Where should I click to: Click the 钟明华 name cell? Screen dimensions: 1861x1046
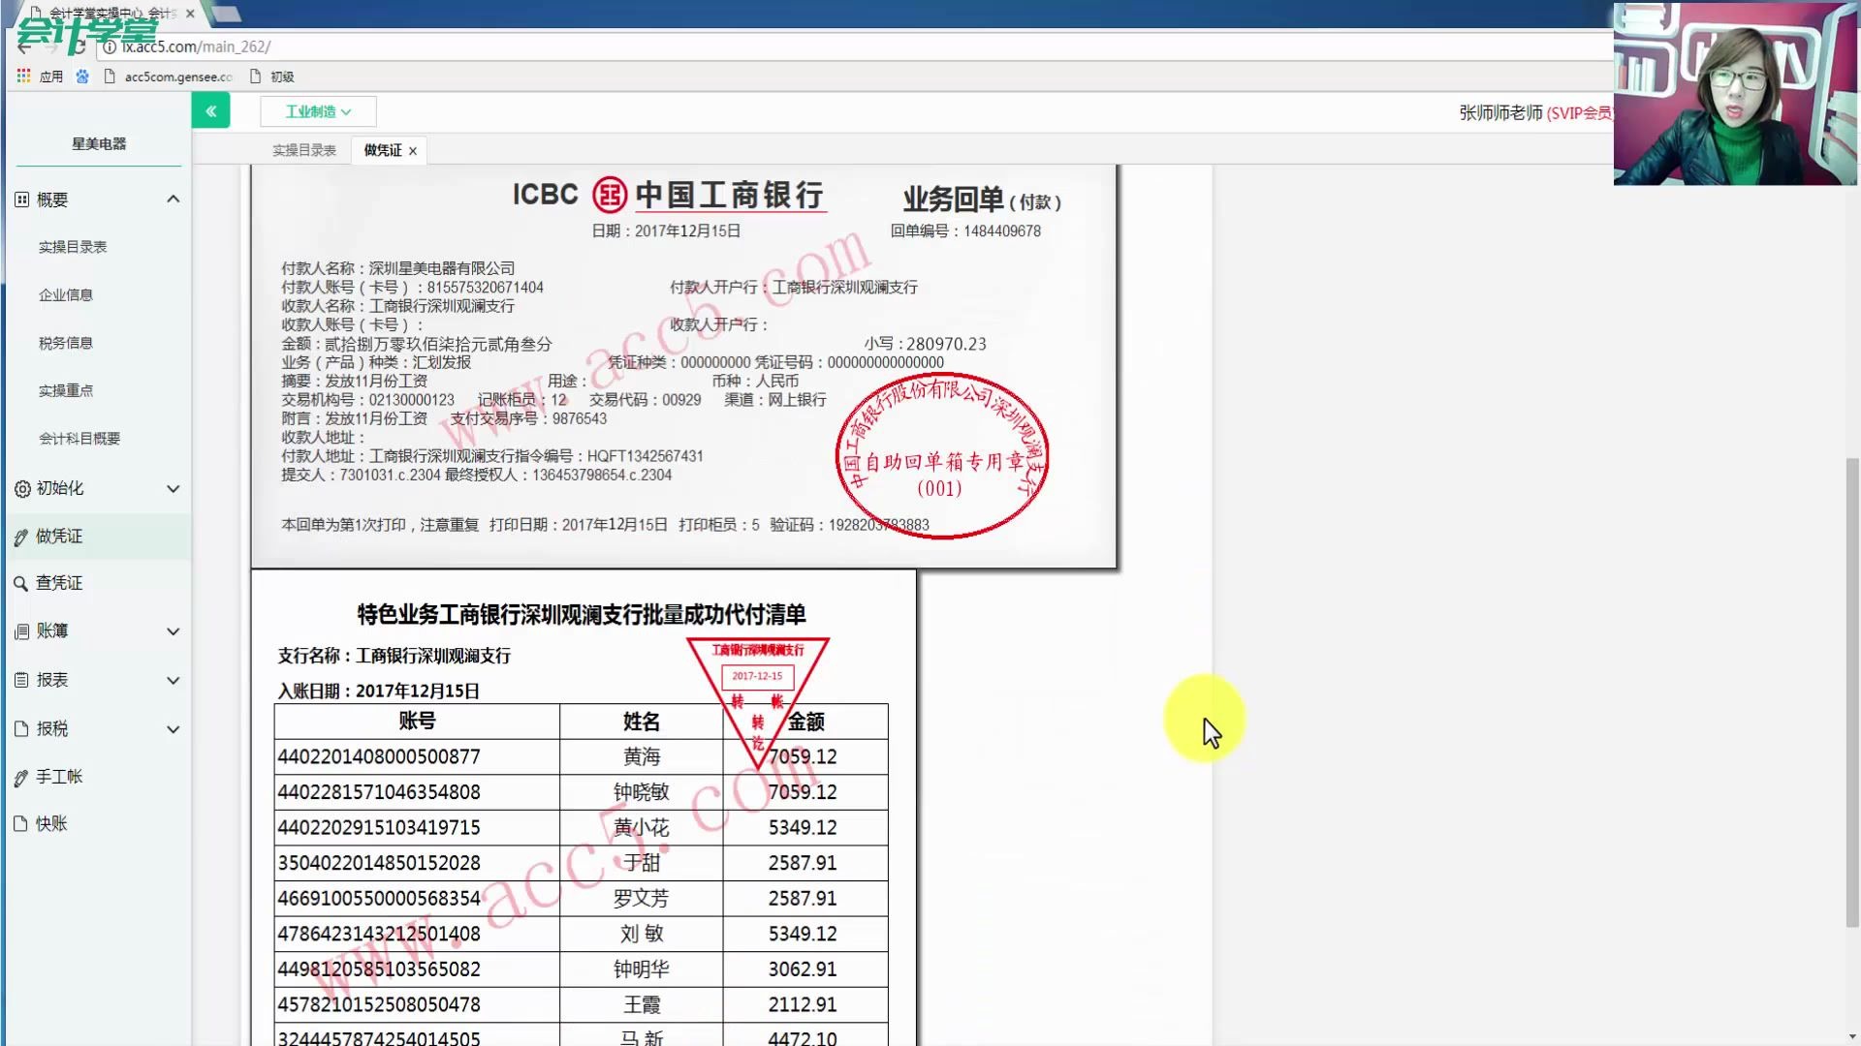pos(642,969)
